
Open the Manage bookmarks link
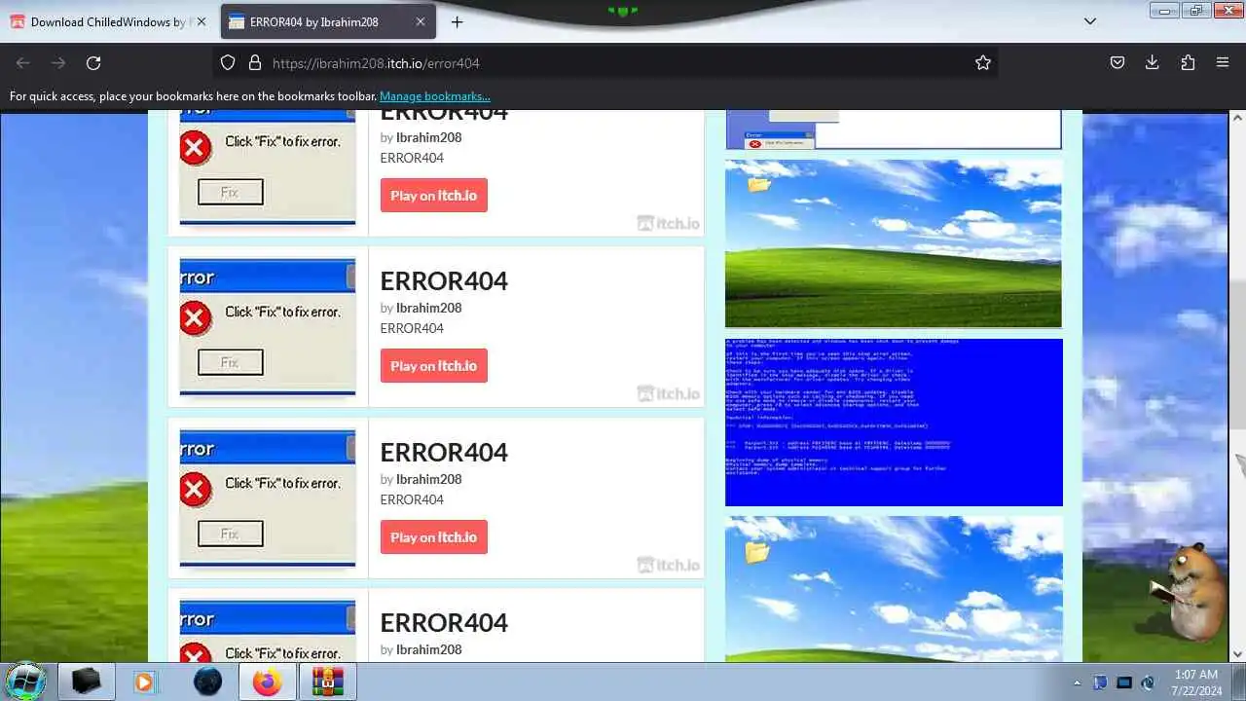435,96
